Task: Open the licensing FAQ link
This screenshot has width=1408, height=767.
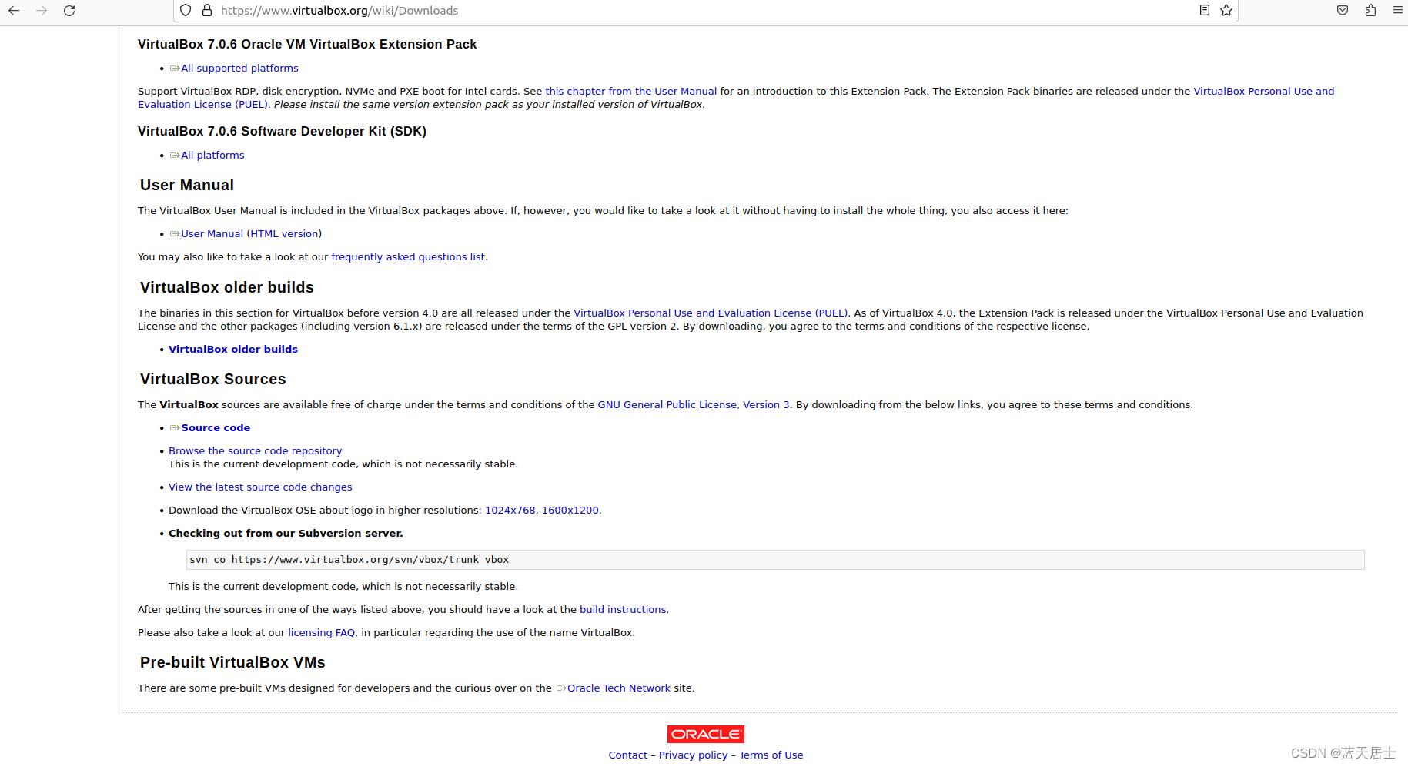Action: (321, 633)
